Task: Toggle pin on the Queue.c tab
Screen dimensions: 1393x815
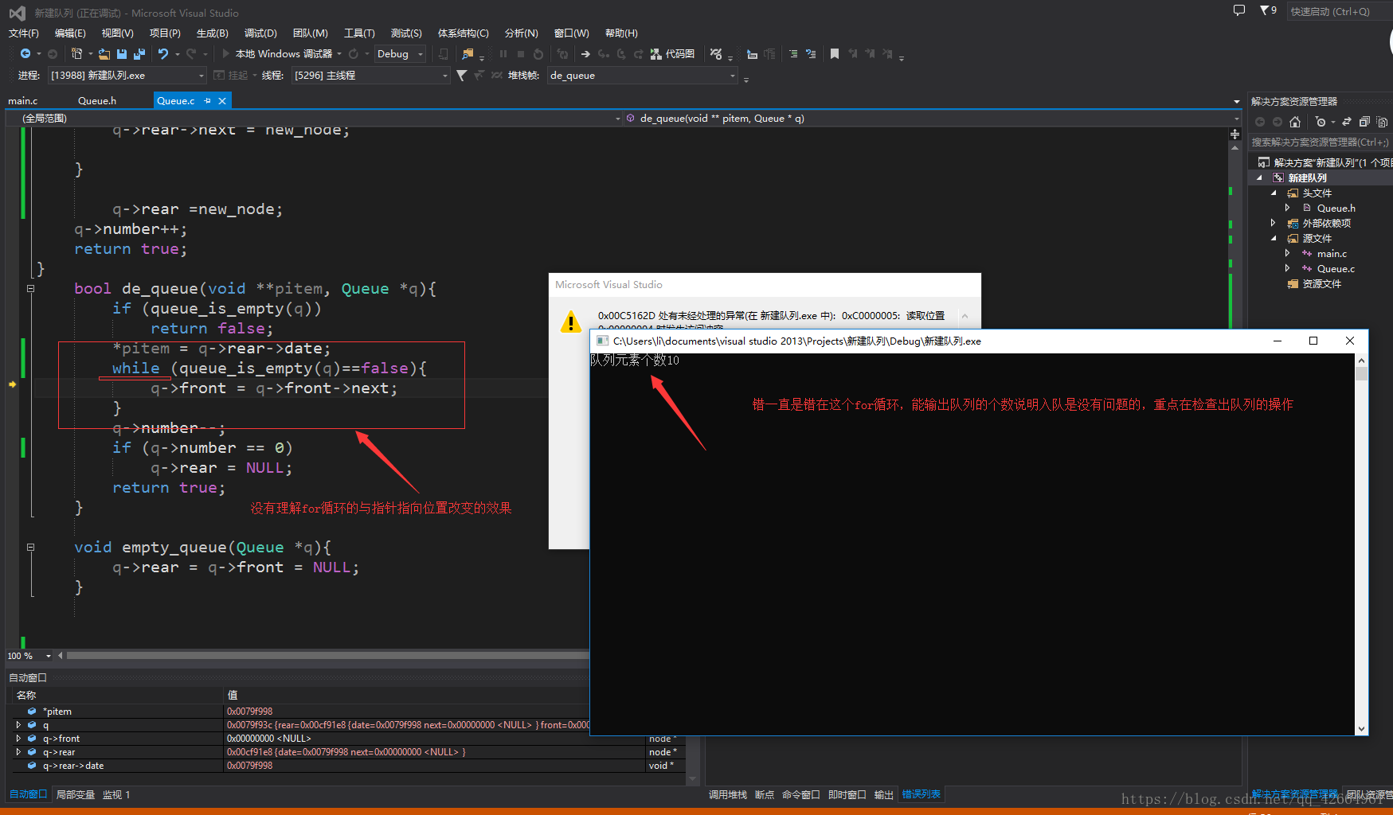Action: [x=207, y=100]
